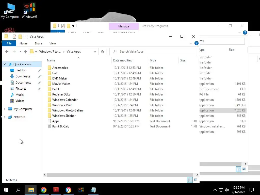Click 'Windows 7 to ...' breadcrumb

tap(50, 52)
